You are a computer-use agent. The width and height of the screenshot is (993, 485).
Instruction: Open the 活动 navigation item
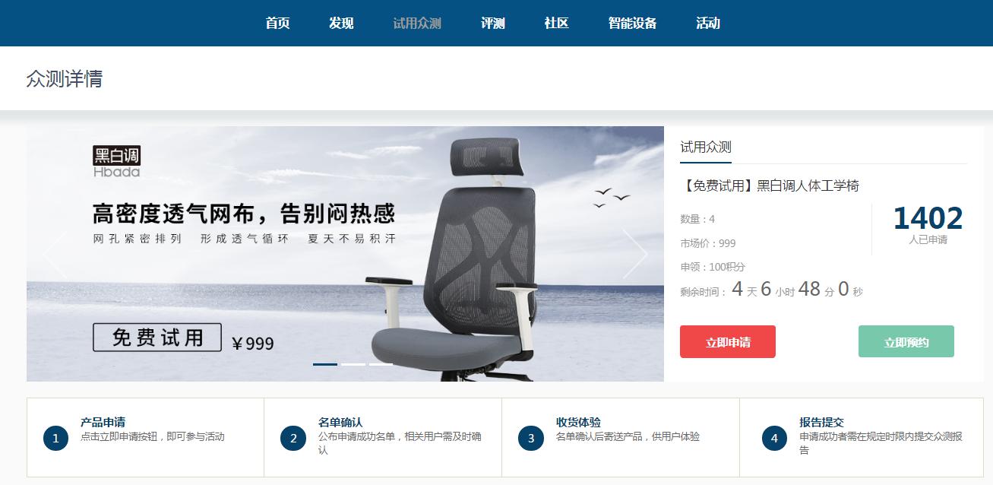point(708,23)
